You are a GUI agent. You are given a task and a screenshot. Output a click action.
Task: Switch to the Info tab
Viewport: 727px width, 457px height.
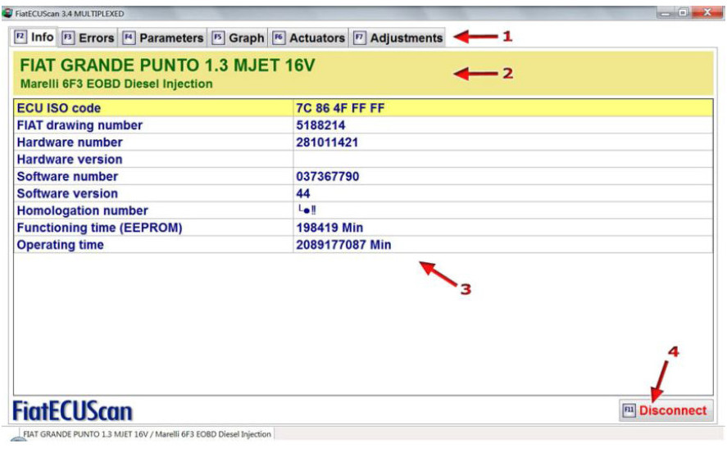tap(34, 37)
